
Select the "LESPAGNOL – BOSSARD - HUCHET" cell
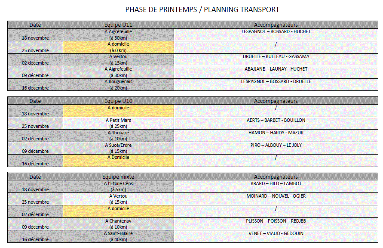point(276,32)
